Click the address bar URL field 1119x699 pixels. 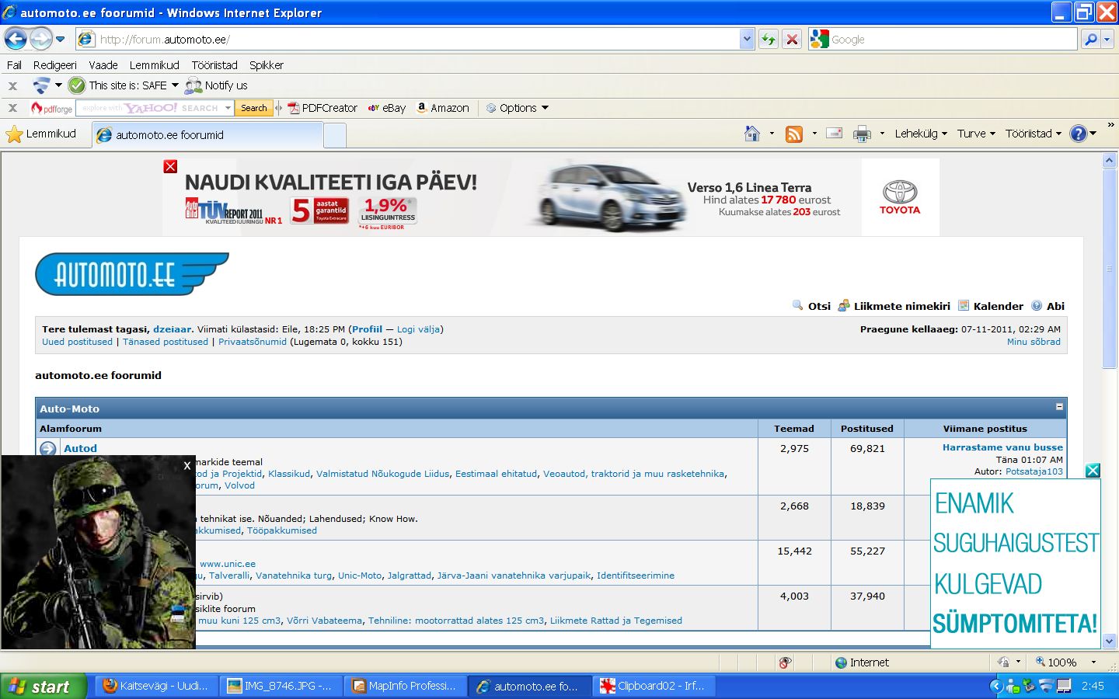pos(412,40)
